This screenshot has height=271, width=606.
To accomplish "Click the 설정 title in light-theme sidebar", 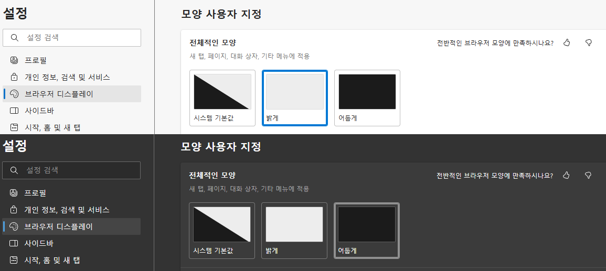I will (x=15, y=14).
